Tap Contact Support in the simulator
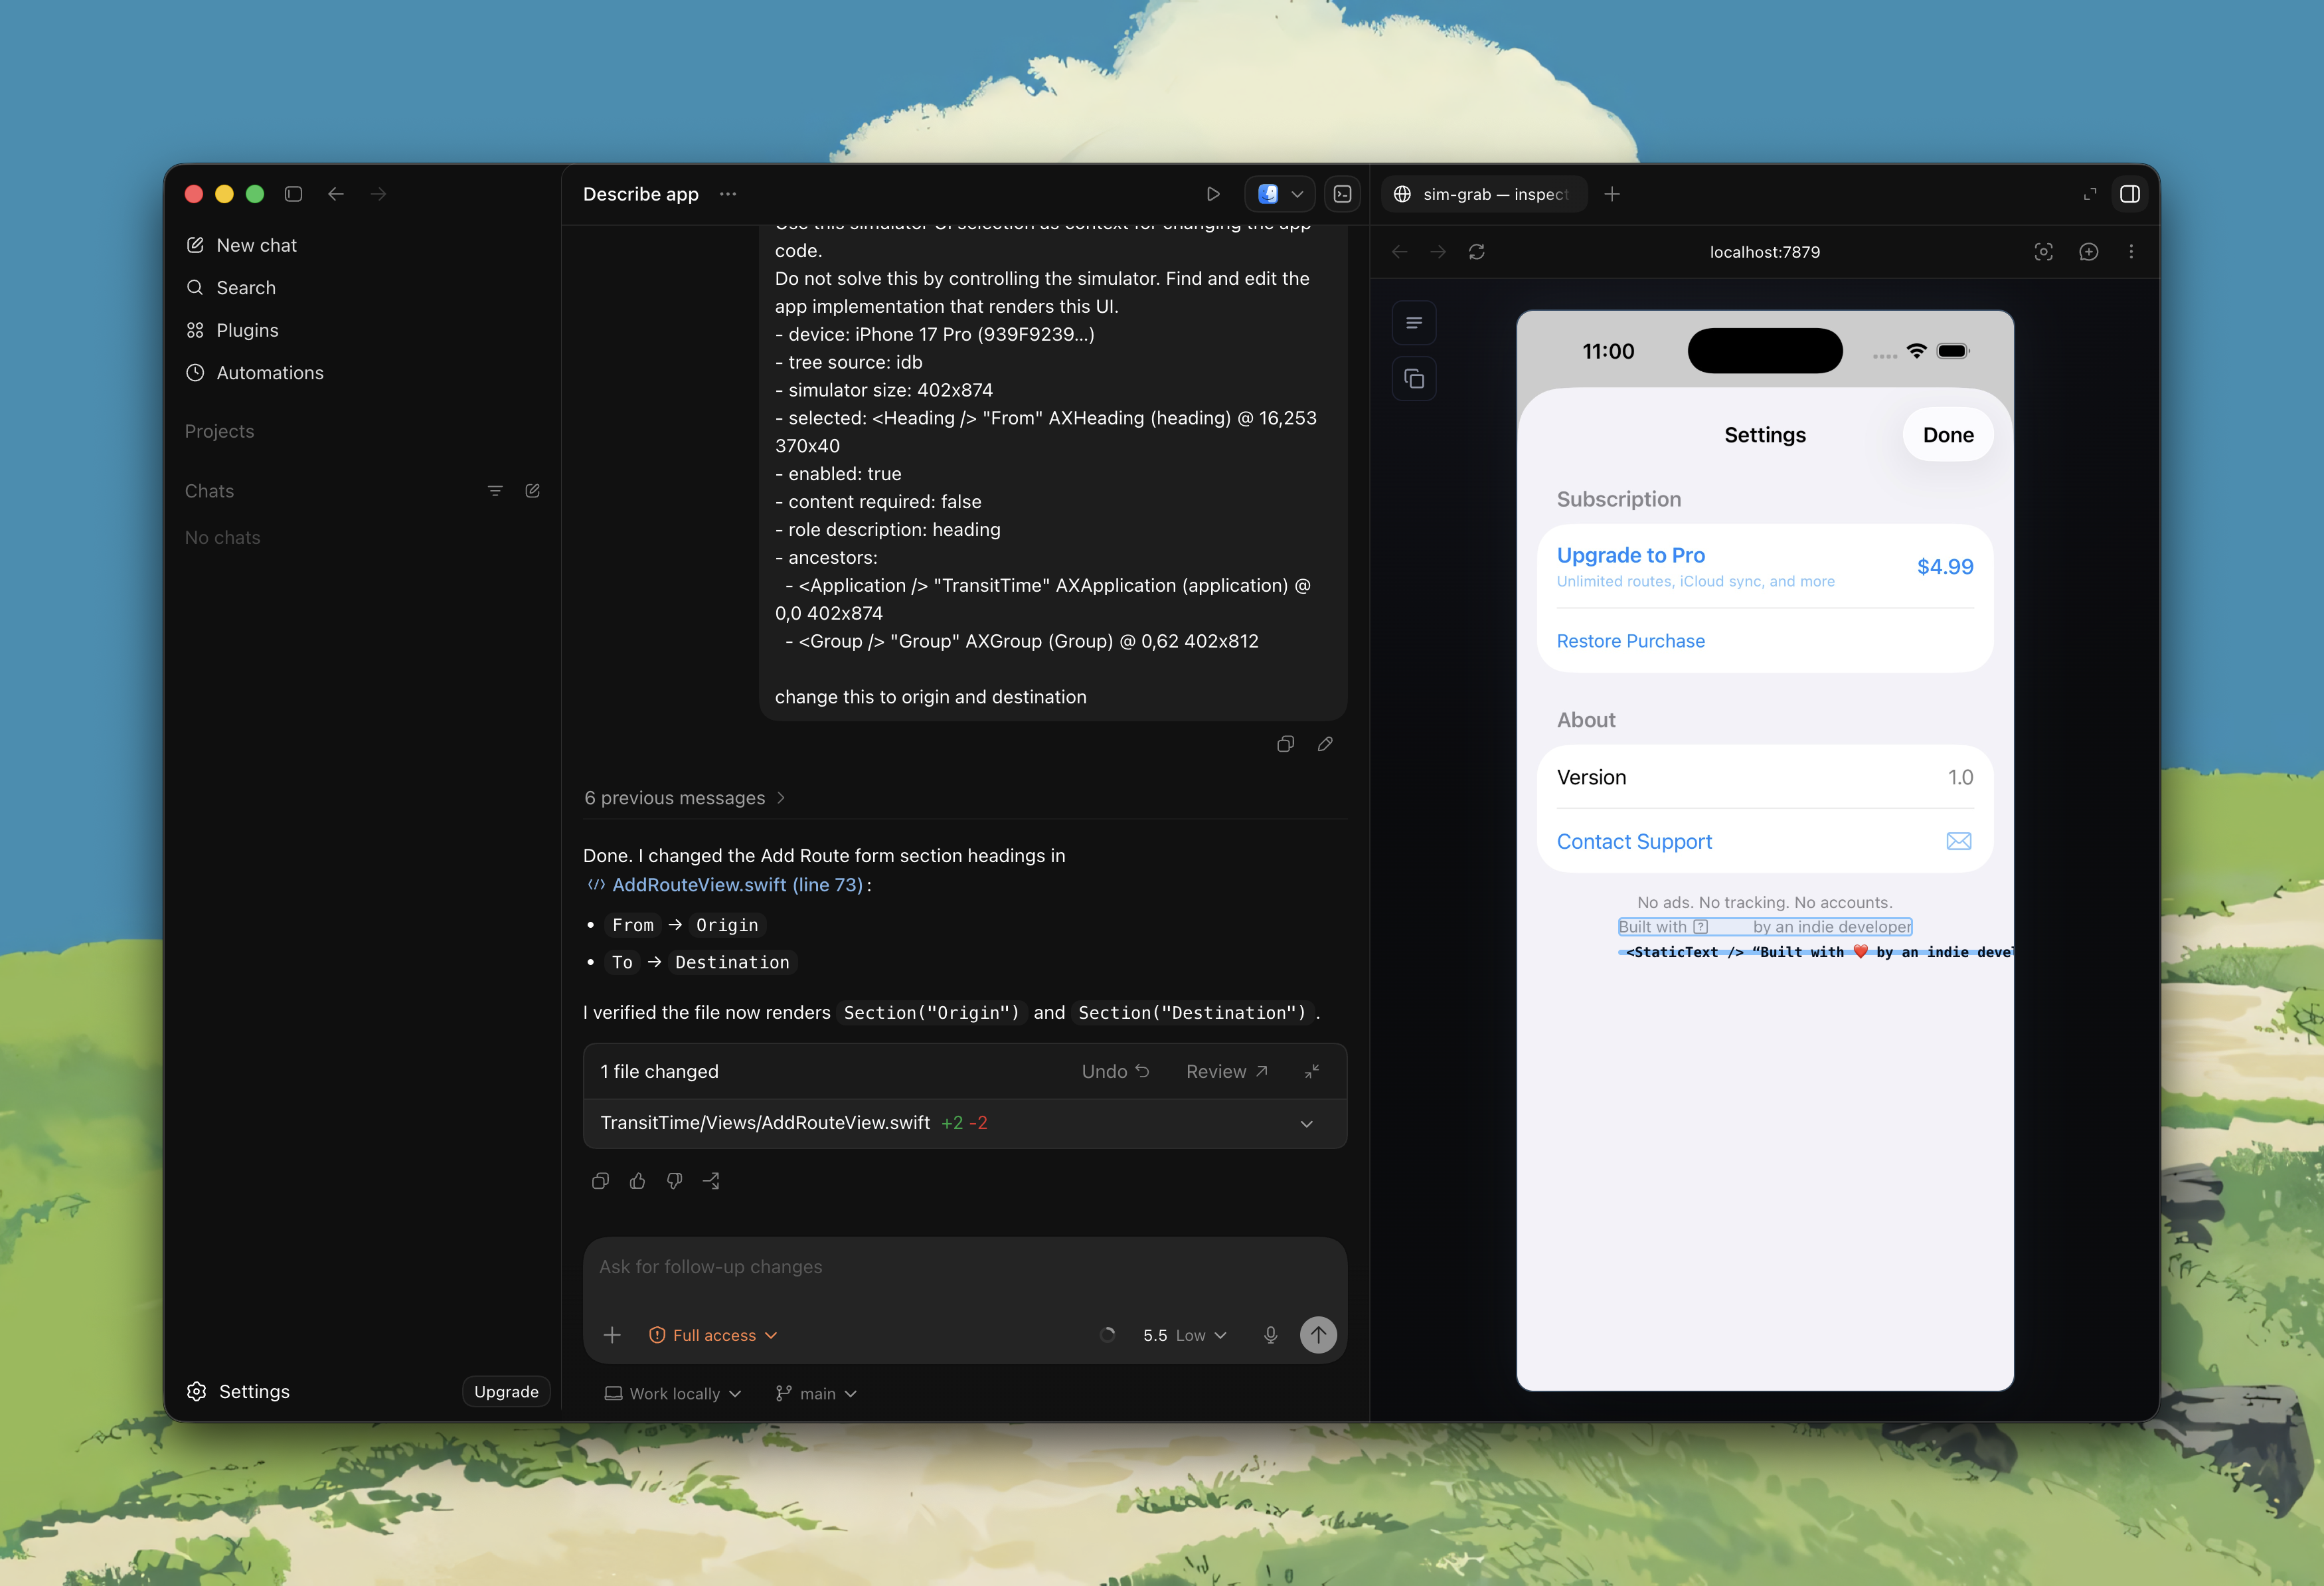The image size is (2324, 1586). pyautogui.click(x=1635, y=842)
